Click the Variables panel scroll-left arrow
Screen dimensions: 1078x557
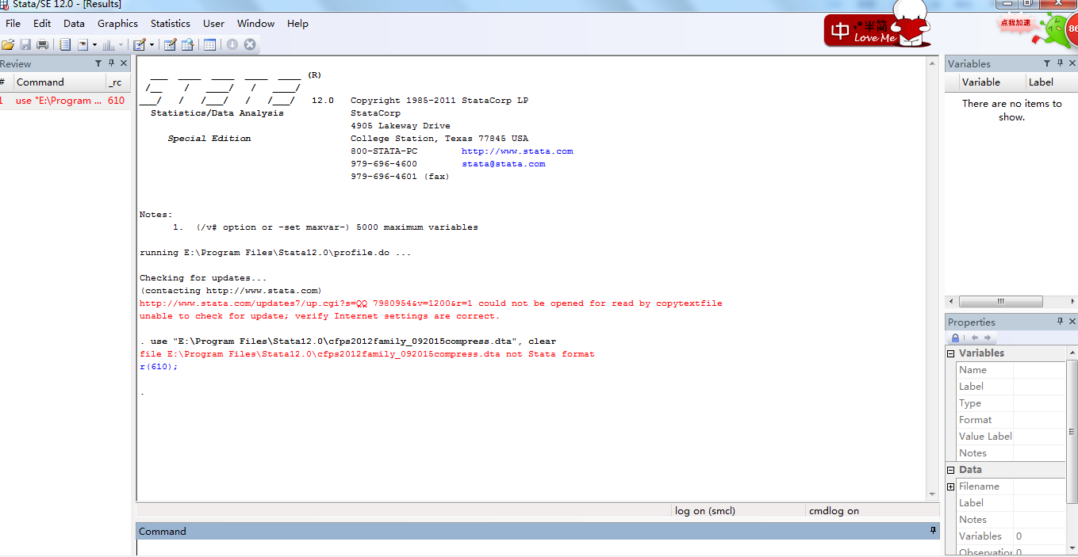coord(950,301)
